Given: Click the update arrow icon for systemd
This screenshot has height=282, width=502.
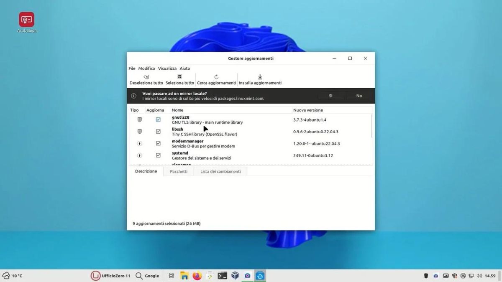Looking at the screenshot, I should click(x=140, y=155).
